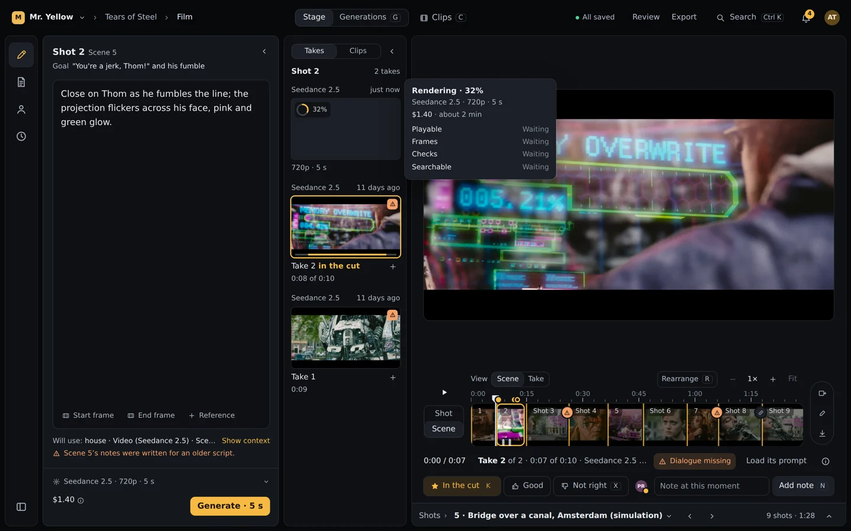
Task: Open the characters person icon in sidebar
Action: click(21, 109)
